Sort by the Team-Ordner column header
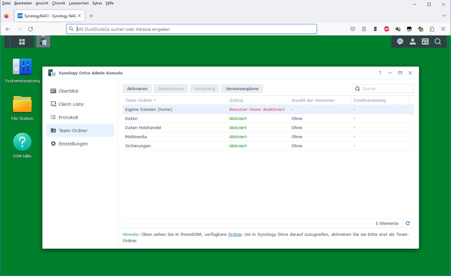Screen dimensions: 451x276 tap(174, 100)
